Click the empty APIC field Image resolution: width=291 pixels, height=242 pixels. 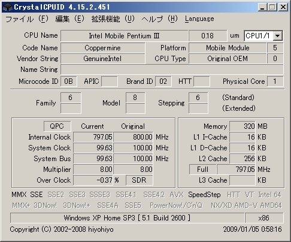(x=110, y=81)
